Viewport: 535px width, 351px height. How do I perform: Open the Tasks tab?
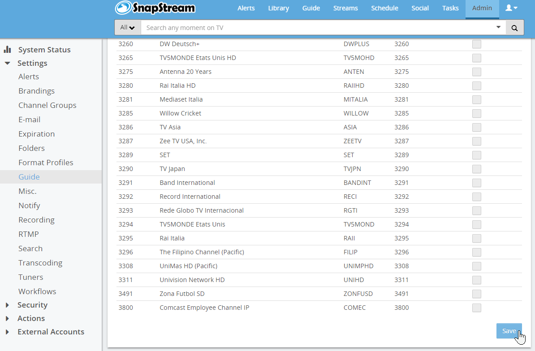[x=450, y=8]
